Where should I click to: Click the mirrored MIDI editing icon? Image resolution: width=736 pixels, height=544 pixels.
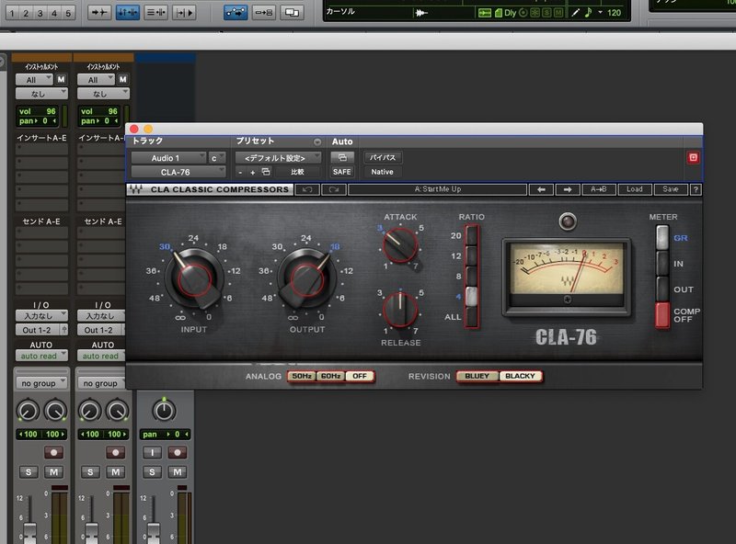[x=264, y=12]
